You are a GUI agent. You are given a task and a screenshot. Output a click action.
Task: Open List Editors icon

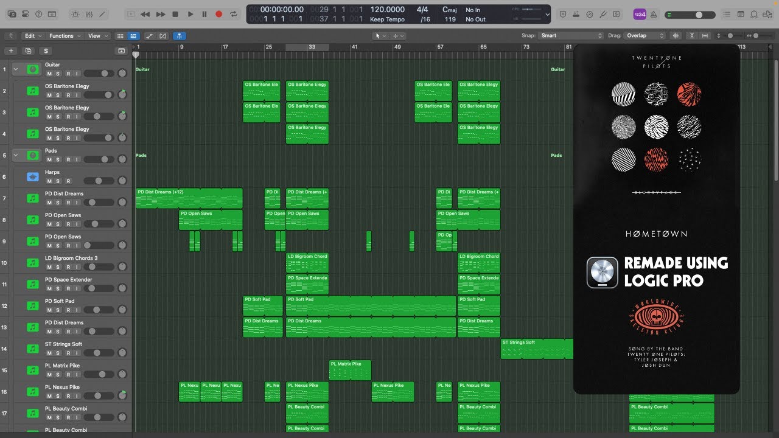[x=727, y=14]
